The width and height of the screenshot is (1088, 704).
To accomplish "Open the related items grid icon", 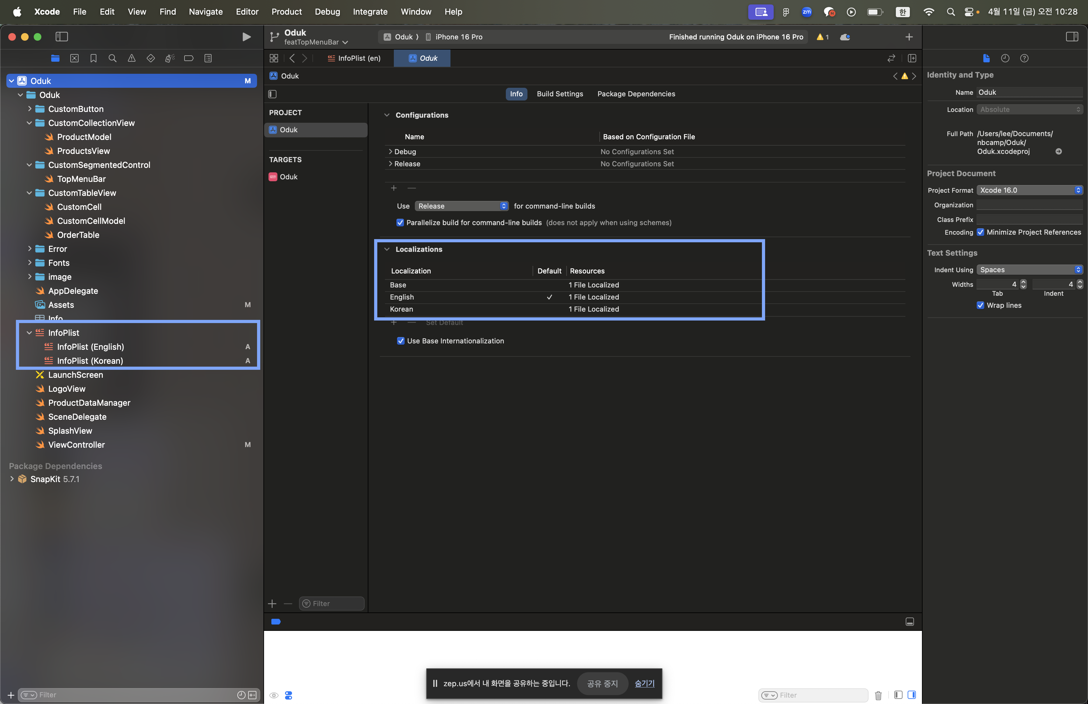I will [x=274, y=59].
